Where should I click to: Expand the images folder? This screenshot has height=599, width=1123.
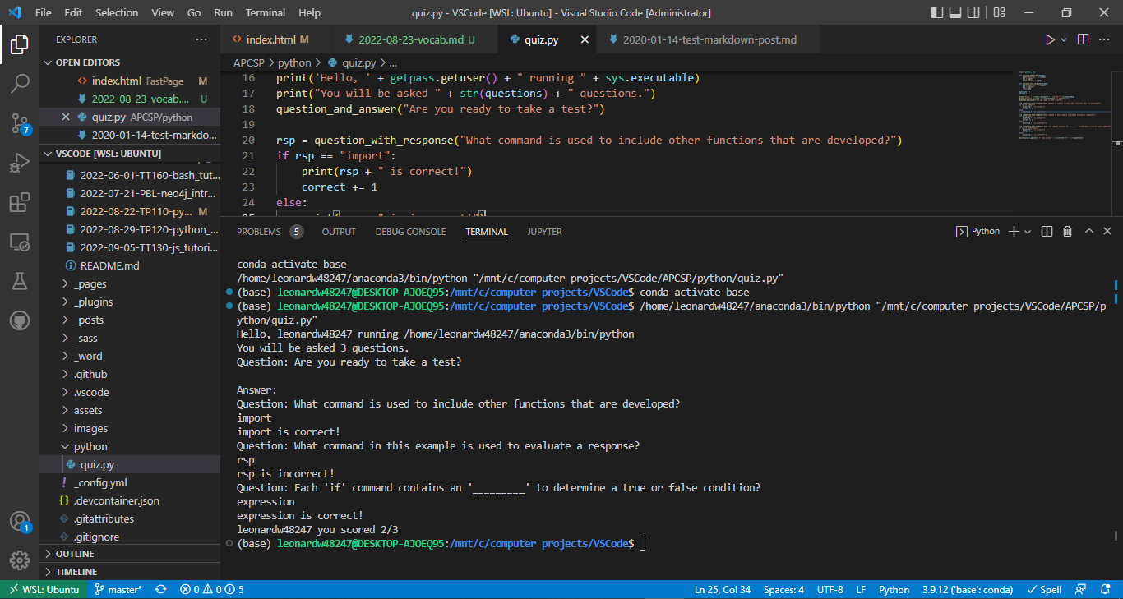(130, 428)
